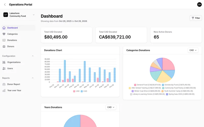Collapse the Configuration section
This screenshot has width=204, height=127.
tap(33, 56)
